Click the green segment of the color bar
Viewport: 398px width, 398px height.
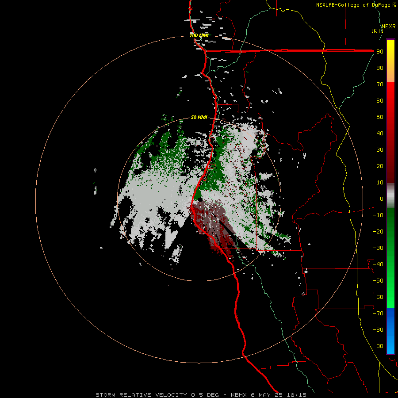click(x=390, y=258)
